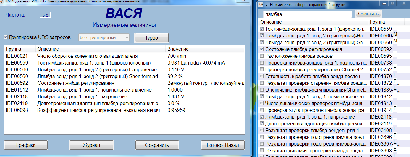Click the save/load icon in the search window title bar
The height and width of the screenshot is (157, 410).
[261, 5]
